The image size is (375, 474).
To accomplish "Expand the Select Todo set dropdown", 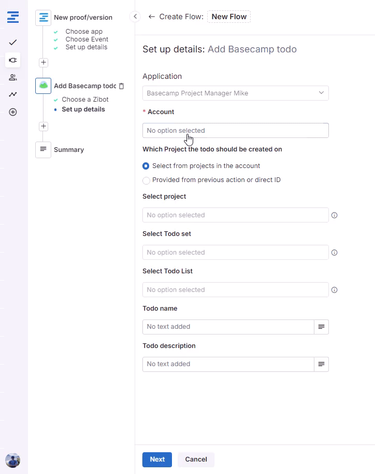I will [235, 253].
